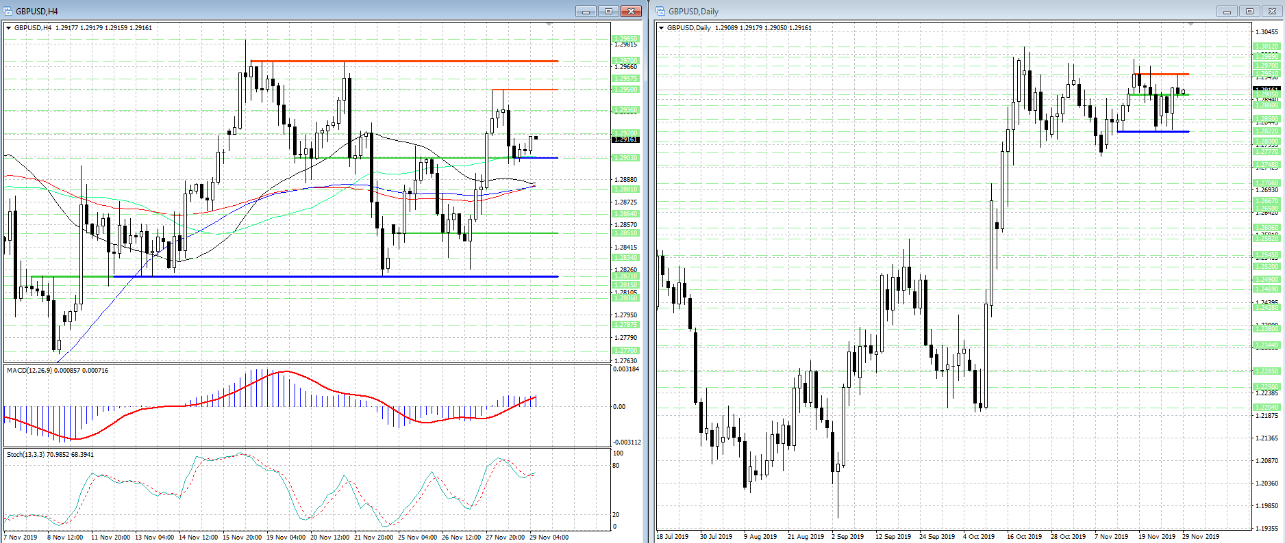Select the MACD(12,26,9) indicator label
This screenshot has height=543, width=1285.
57,371
